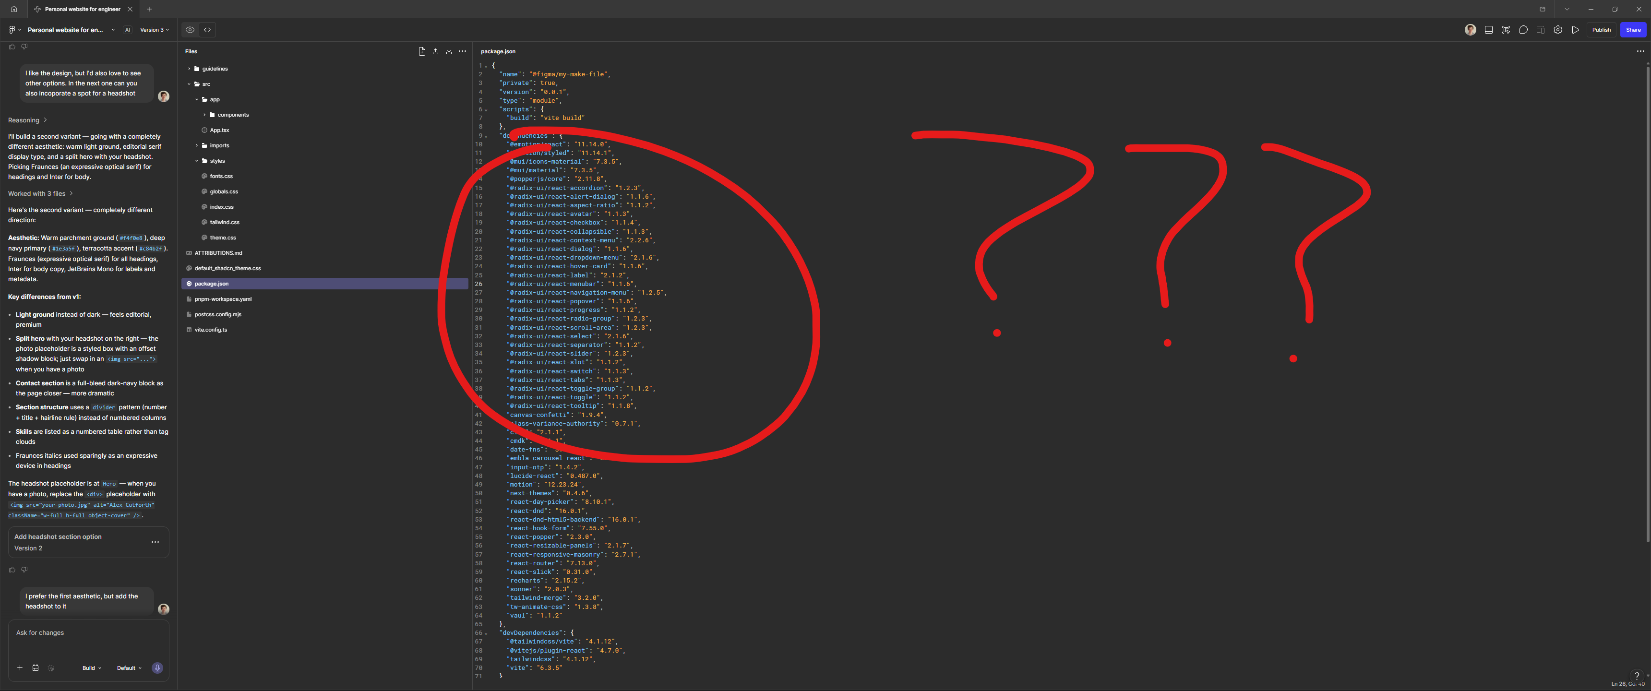Open the responsive device preview icon

pos(1540,29)
